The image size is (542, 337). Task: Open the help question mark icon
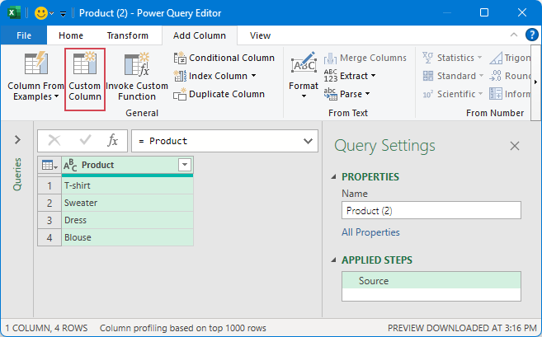coord(531,35)
